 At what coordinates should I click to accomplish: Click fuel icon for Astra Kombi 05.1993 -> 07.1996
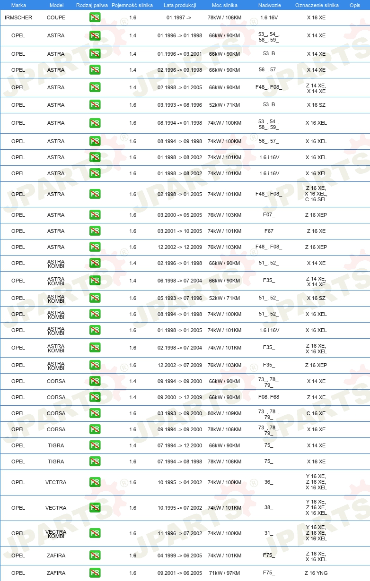[95, 298]
